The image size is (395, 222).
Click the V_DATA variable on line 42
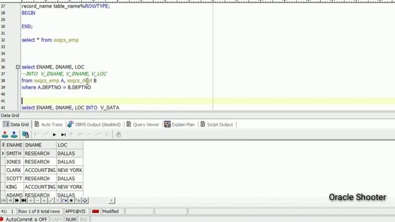pyautogui.click(x=110, y=108)
